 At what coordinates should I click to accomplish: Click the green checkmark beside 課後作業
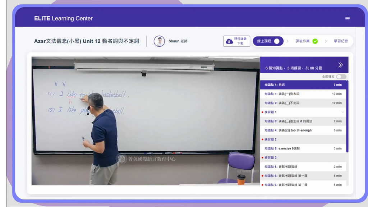(315, 41)
